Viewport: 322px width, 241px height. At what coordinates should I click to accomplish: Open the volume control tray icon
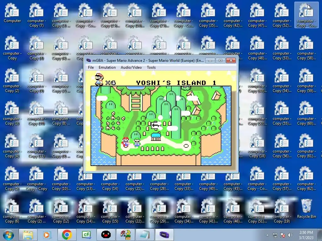point(290,235)
